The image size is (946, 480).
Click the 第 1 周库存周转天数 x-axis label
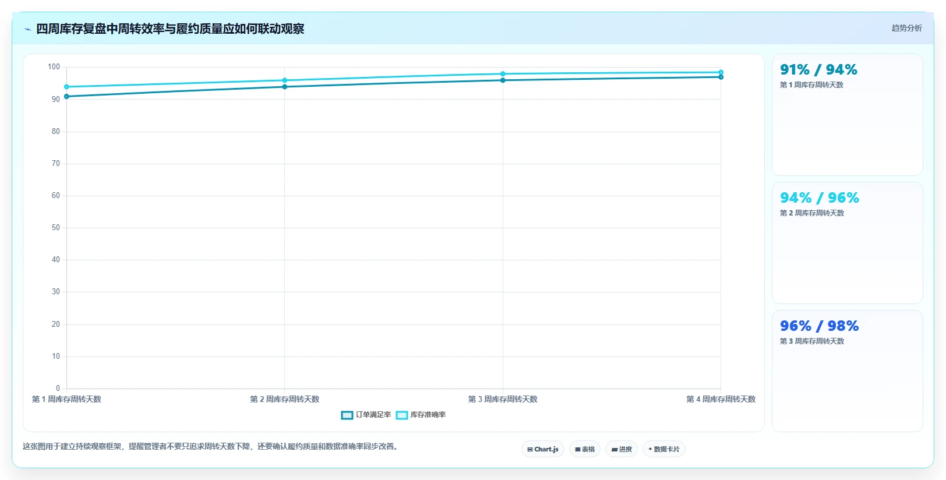(x=66, y=399)
